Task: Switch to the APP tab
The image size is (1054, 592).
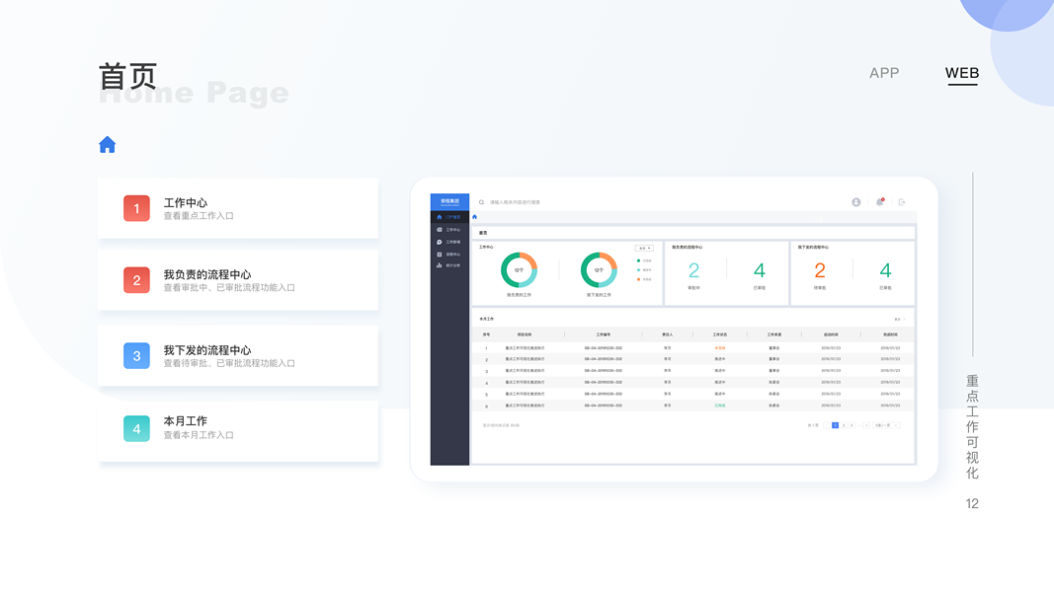Action: (884, 73)
